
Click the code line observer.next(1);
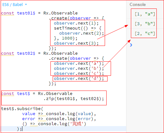tap(76, 23)
